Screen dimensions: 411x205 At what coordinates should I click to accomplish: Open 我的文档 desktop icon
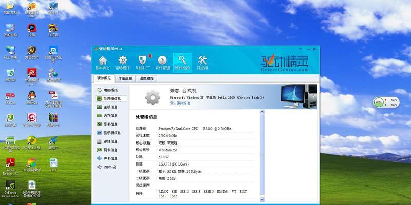[10, 7]
